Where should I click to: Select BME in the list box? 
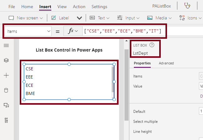[30, 93]
